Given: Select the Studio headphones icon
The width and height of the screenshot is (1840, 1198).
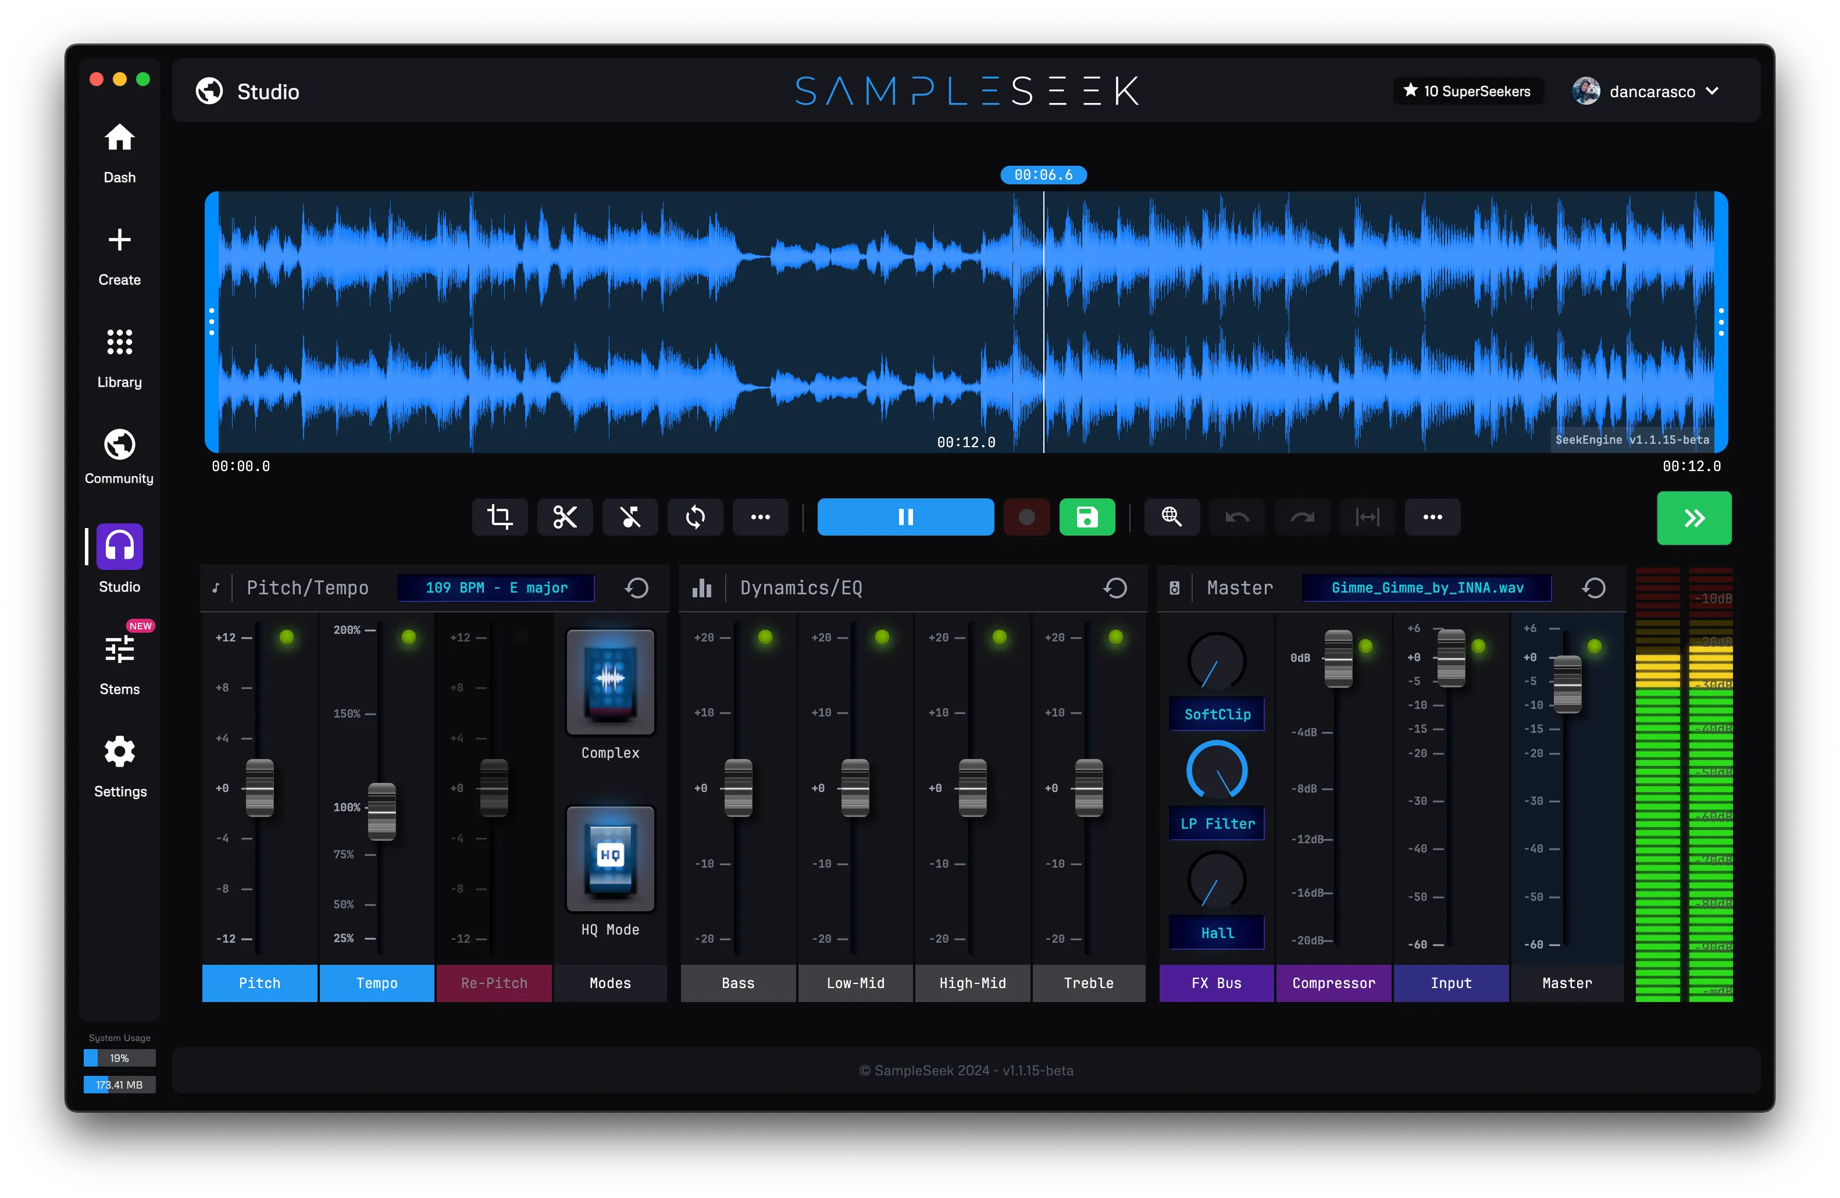Looking at the screenshot, I should coord(119,547).
